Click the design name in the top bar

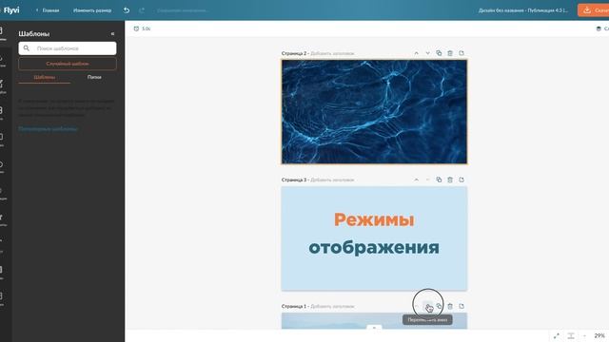coord(523,10)
